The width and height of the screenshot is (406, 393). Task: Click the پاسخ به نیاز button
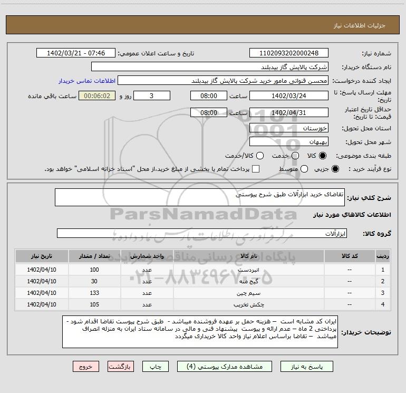306,367
